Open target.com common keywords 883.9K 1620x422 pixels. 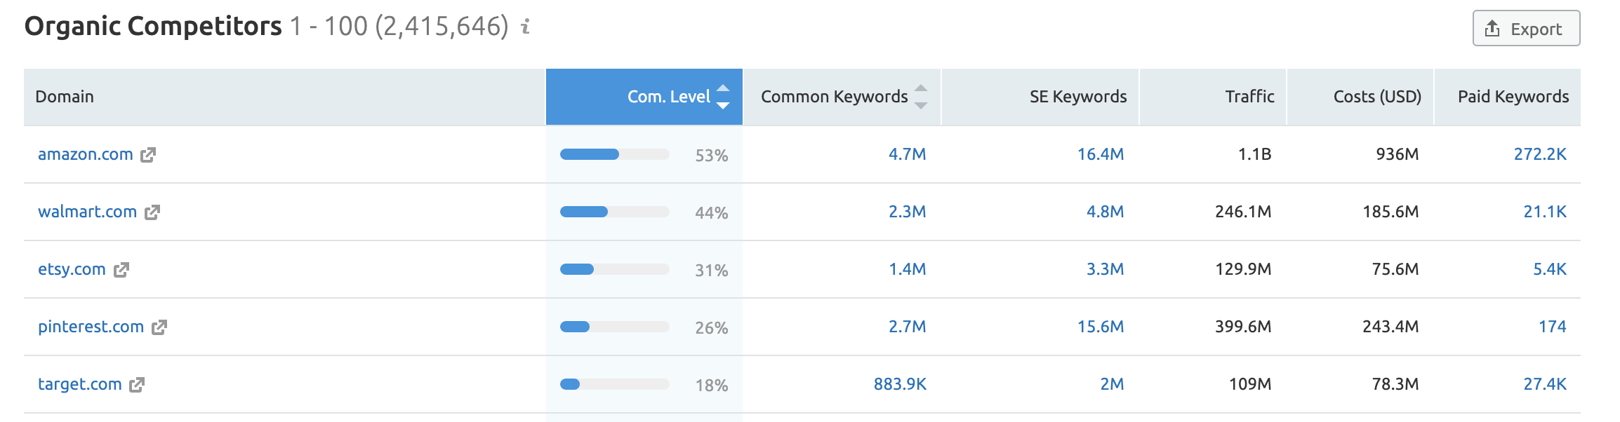tap(900, 384)
